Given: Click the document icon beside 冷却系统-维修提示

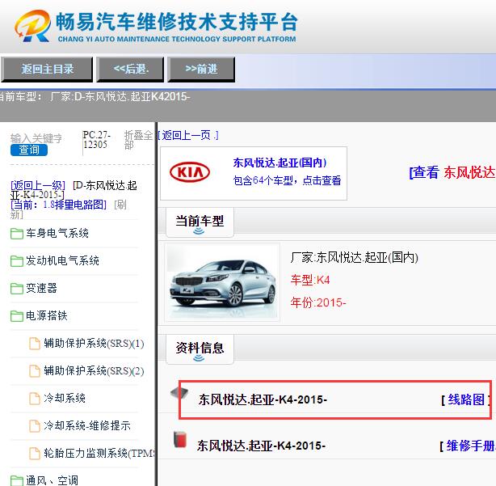Looking at the screenshot, I should tap(35, 426).
